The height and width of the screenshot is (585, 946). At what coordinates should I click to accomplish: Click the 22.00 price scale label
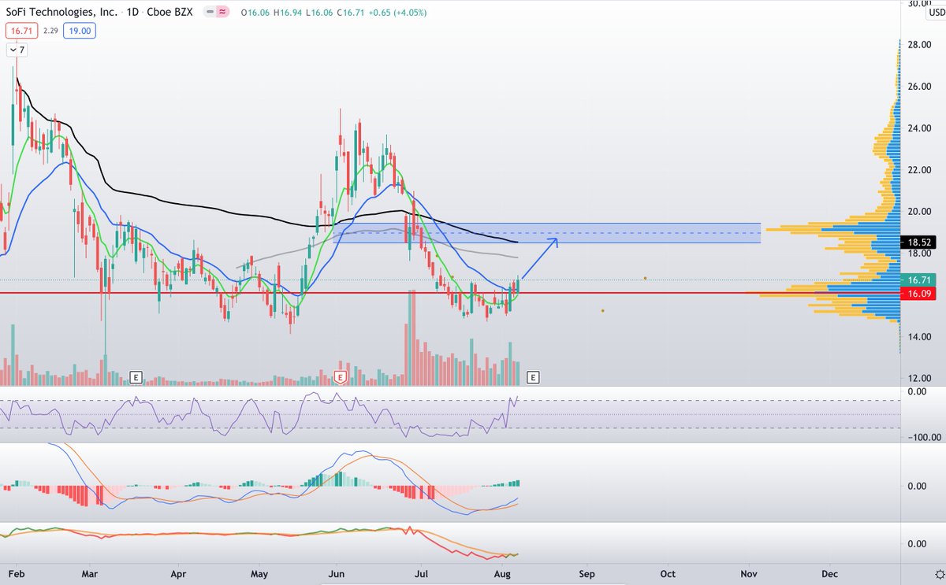pyautogui.click(x=919, y=170)
